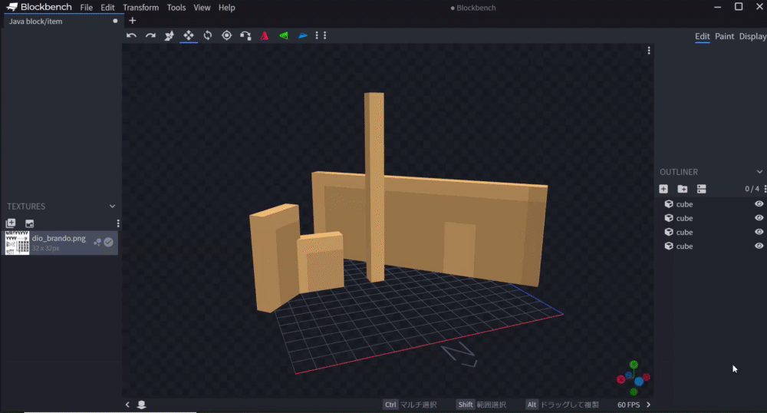Screen dimensions: 767x413
Task: Collapse the Outliner panel
Action: (759, 172)
